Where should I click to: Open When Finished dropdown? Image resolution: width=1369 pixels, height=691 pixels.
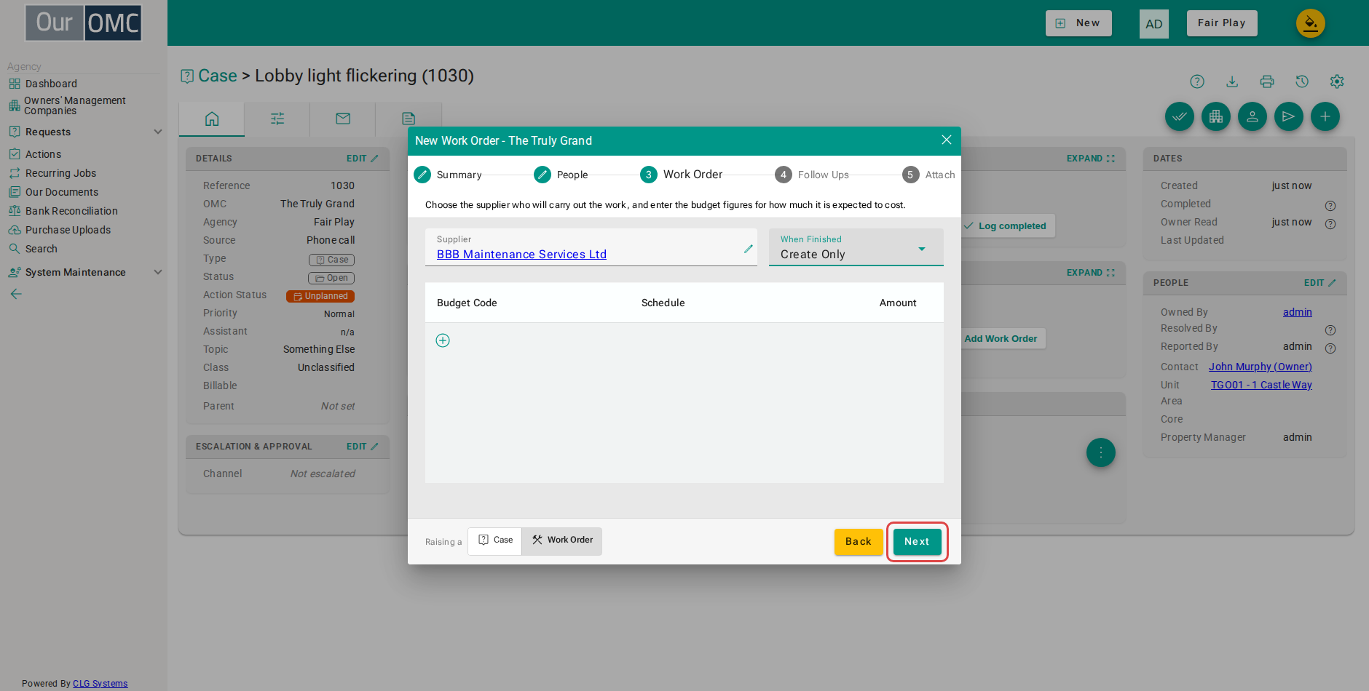(x=856, y=247)
